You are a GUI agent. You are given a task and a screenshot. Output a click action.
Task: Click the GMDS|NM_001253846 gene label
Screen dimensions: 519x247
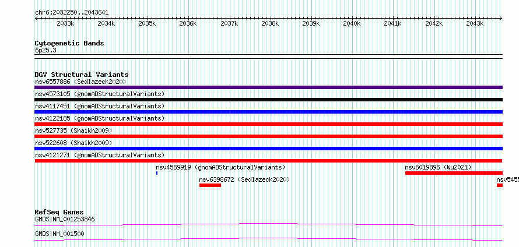65,219
